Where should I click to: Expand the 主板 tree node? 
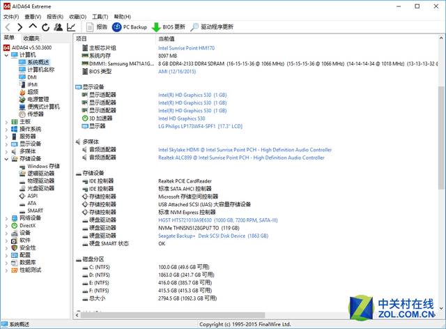pyautogui.click(x=6, y=122)
